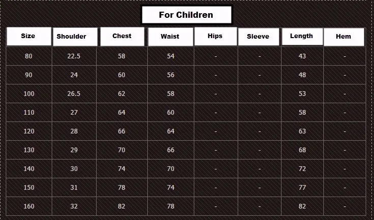Select size 160 row label
374x220 pixels.
(x=29, y=206)
